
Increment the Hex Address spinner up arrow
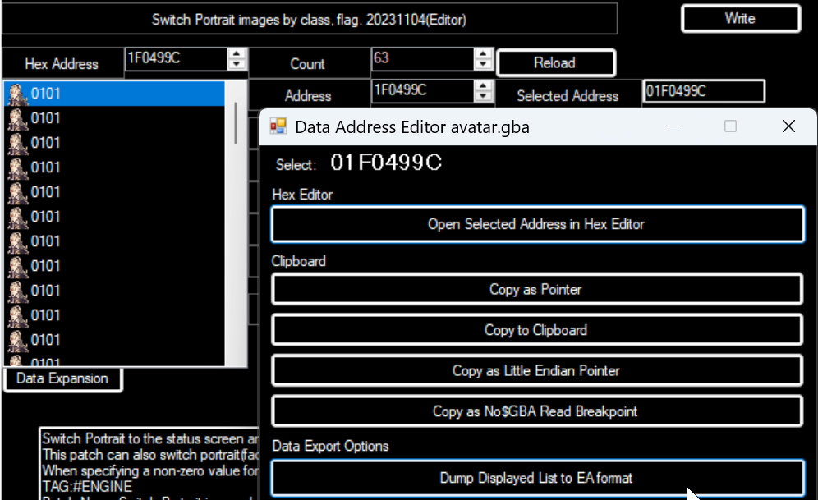click(237, 54)
